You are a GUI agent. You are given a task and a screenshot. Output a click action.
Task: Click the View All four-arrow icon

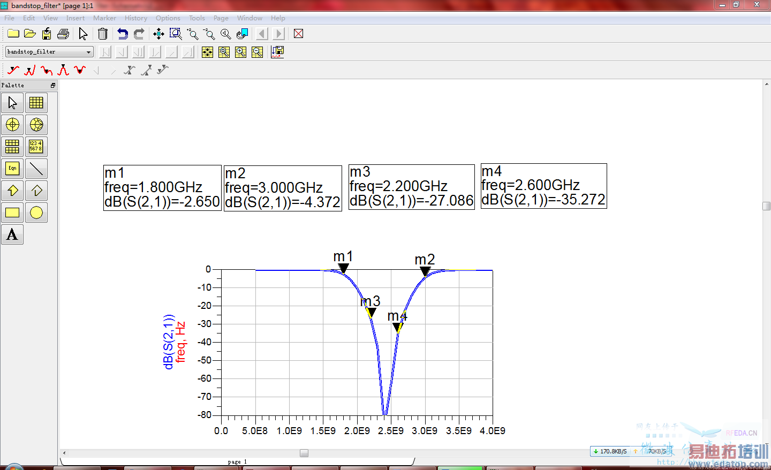pos(158,34)
